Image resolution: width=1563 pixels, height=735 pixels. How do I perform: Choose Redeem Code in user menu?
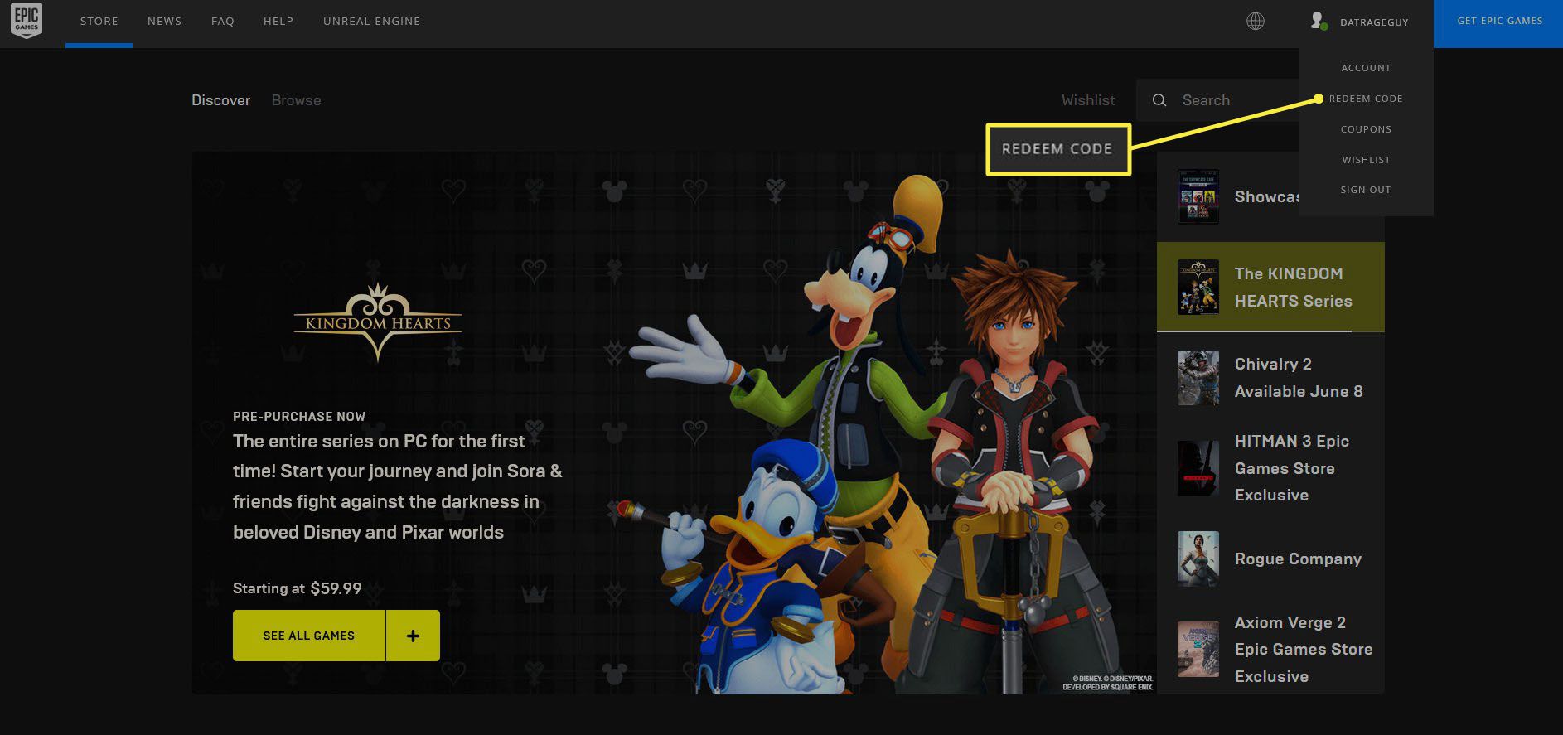pos(1366,99)
